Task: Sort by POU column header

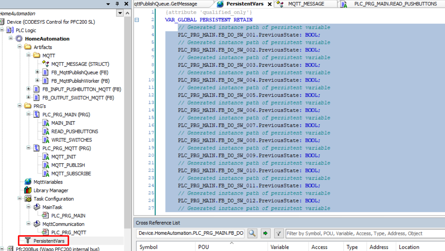Action: coord(231,247)
